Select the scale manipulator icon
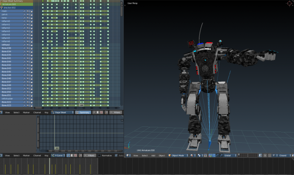 (x=221, y=155)
